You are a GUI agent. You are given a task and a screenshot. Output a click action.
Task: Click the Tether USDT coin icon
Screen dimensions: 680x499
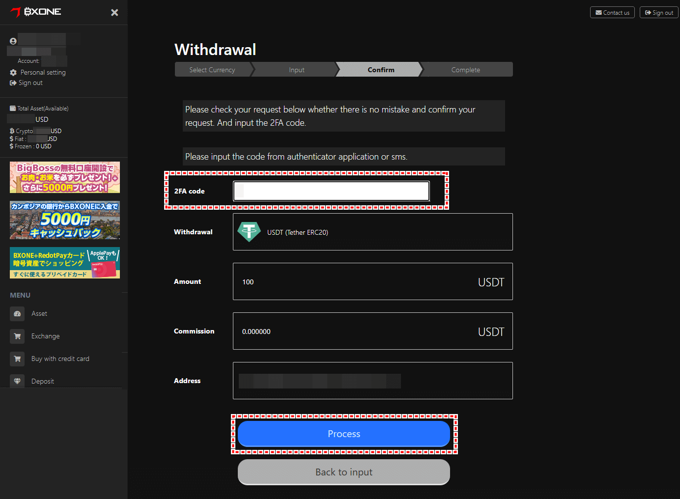[249, 232]
